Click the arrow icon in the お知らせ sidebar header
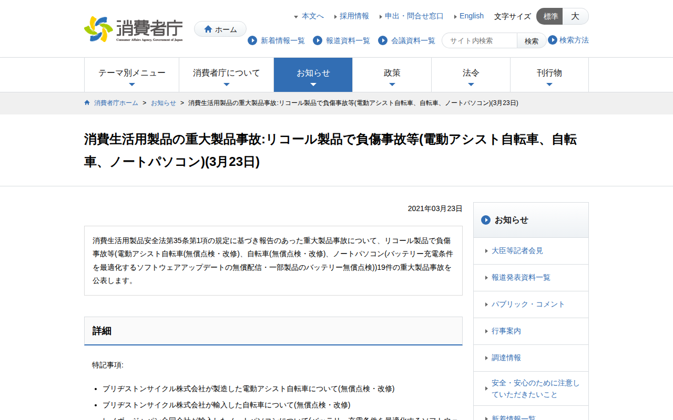This screenshot has width=673, height=420. [486, 220]
